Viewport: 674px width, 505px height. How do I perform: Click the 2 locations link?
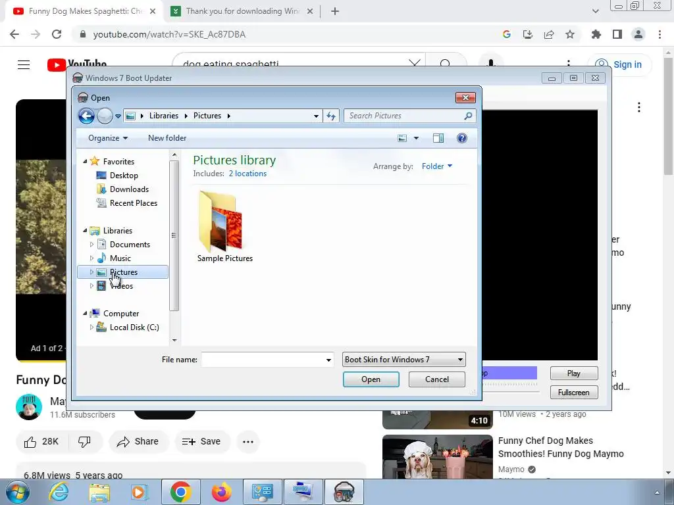click(247, 174)
